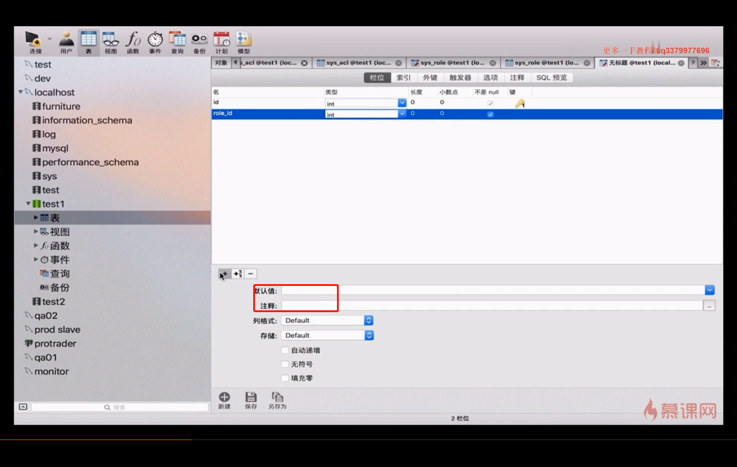Toggle not-null checkbox for role_id row
This screenshot has width=737, height=467.
pyautogui.click(x=490, y=114)
